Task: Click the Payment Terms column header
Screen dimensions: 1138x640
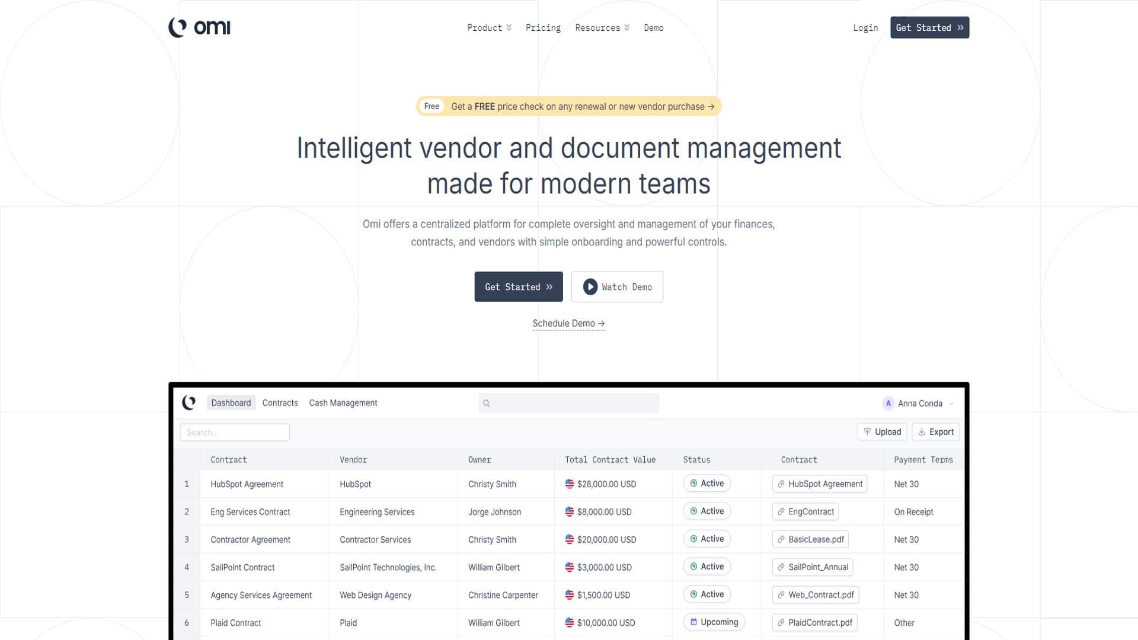Action: [x=923, y=460]
